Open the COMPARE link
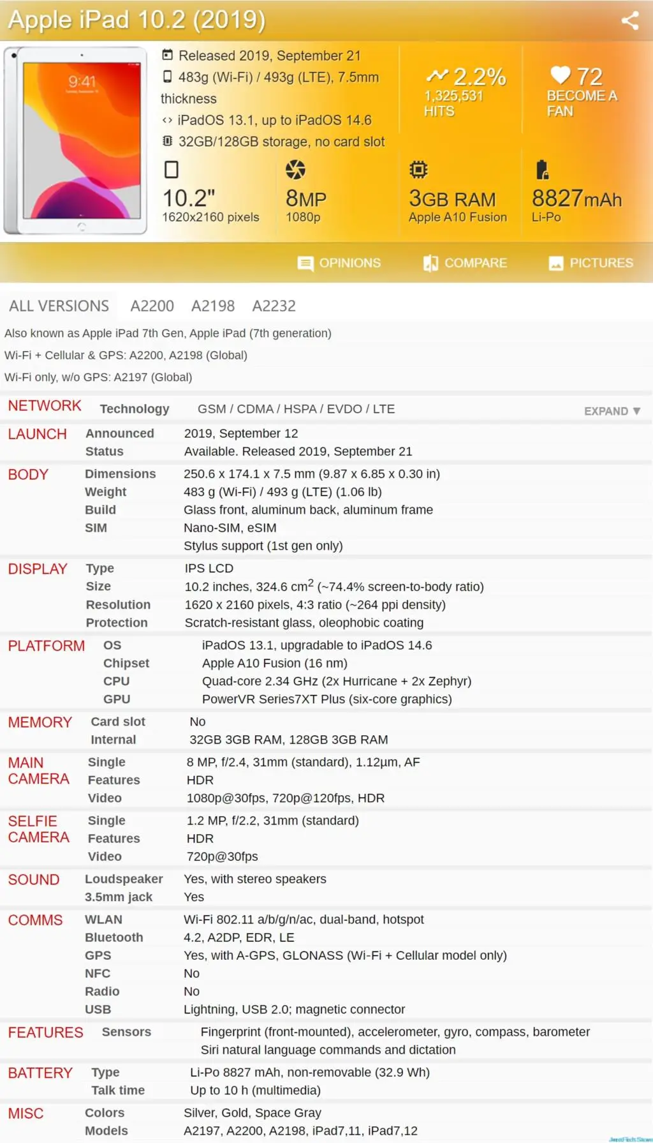 (476, 263)
